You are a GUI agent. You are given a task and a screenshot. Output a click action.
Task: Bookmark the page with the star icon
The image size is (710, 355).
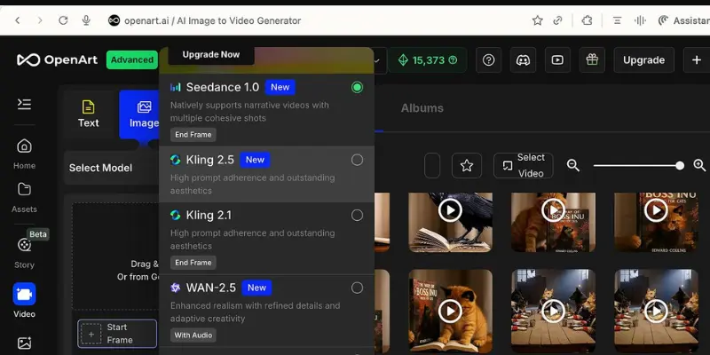click(x=538, y=20)
